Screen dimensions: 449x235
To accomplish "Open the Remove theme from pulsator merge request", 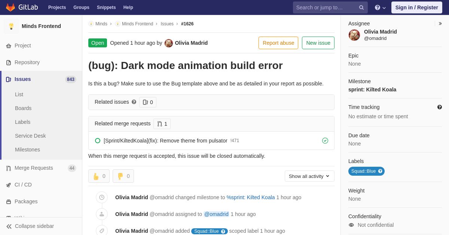I will (x=165, y=141).
